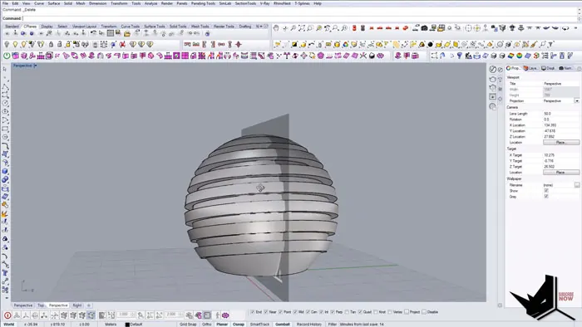This screenshot has height=327, width=582.
Task: Click the color wheel icon in render toolbar
Action: [x=346, y=45]
